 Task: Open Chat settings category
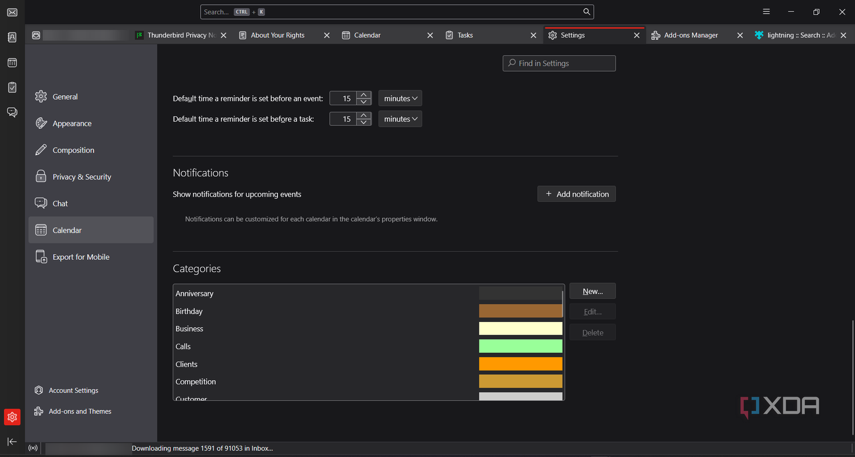91,203
